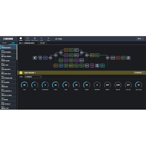Select the Clean Sparkle patch
146x146 pixels.
click(x=8, y=51)
